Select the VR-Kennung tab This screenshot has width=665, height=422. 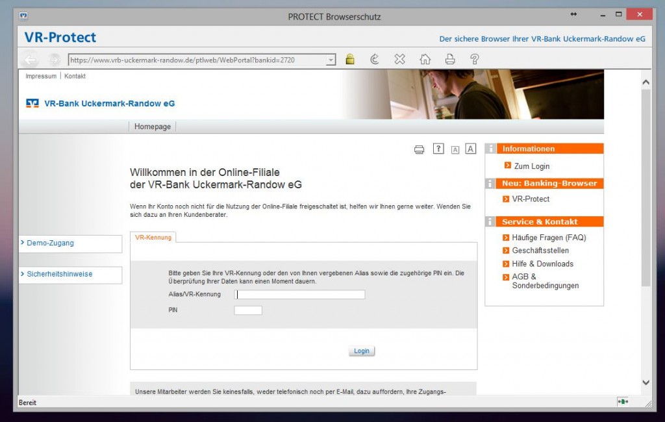[153, 238]
